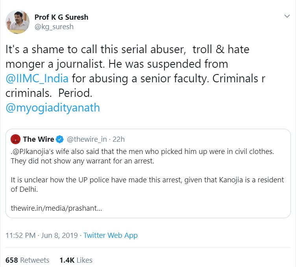Click the 22h timestamp on the quoted tweet

click(118, 139)
